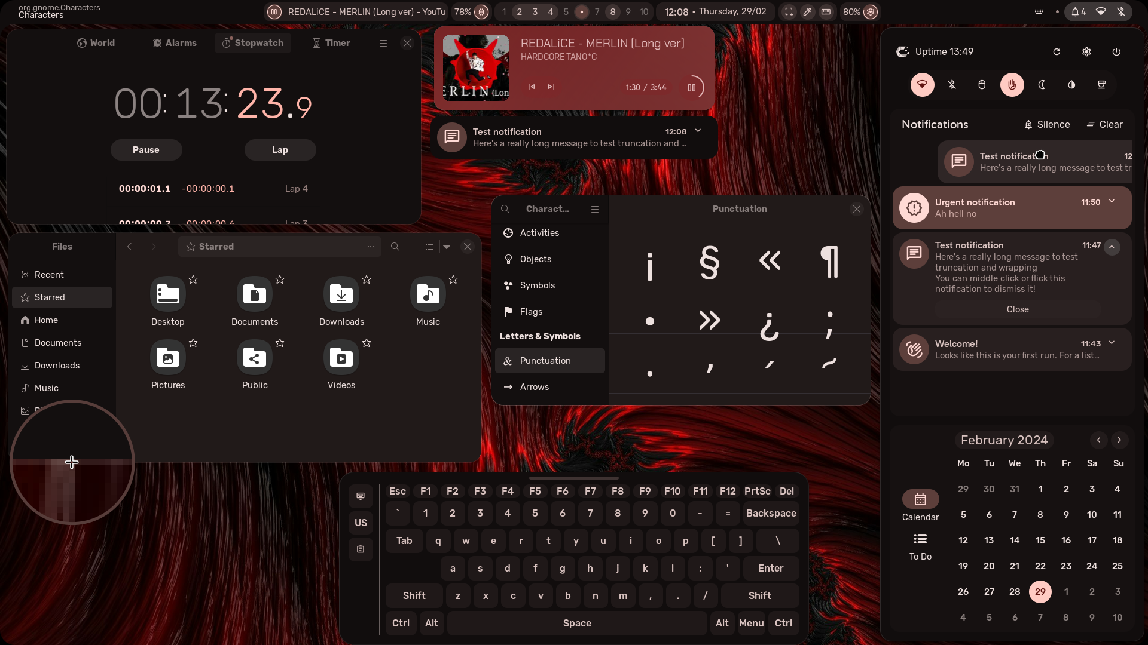Clear all notifications

pyautogui.click(x=1104, y=124)
